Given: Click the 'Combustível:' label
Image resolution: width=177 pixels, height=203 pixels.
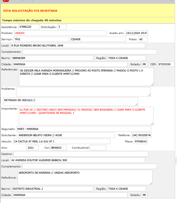Looking at the screenshot, I should (x=80, y=148).
